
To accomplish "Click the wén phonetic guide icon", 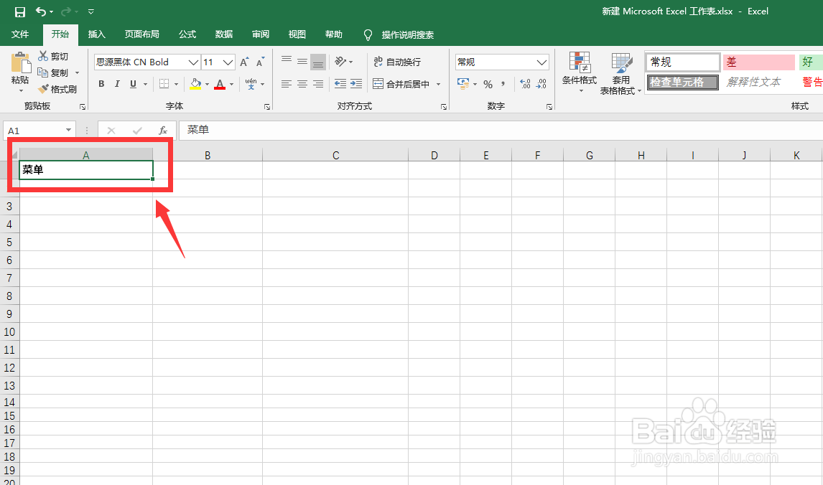I will (251, 84).
